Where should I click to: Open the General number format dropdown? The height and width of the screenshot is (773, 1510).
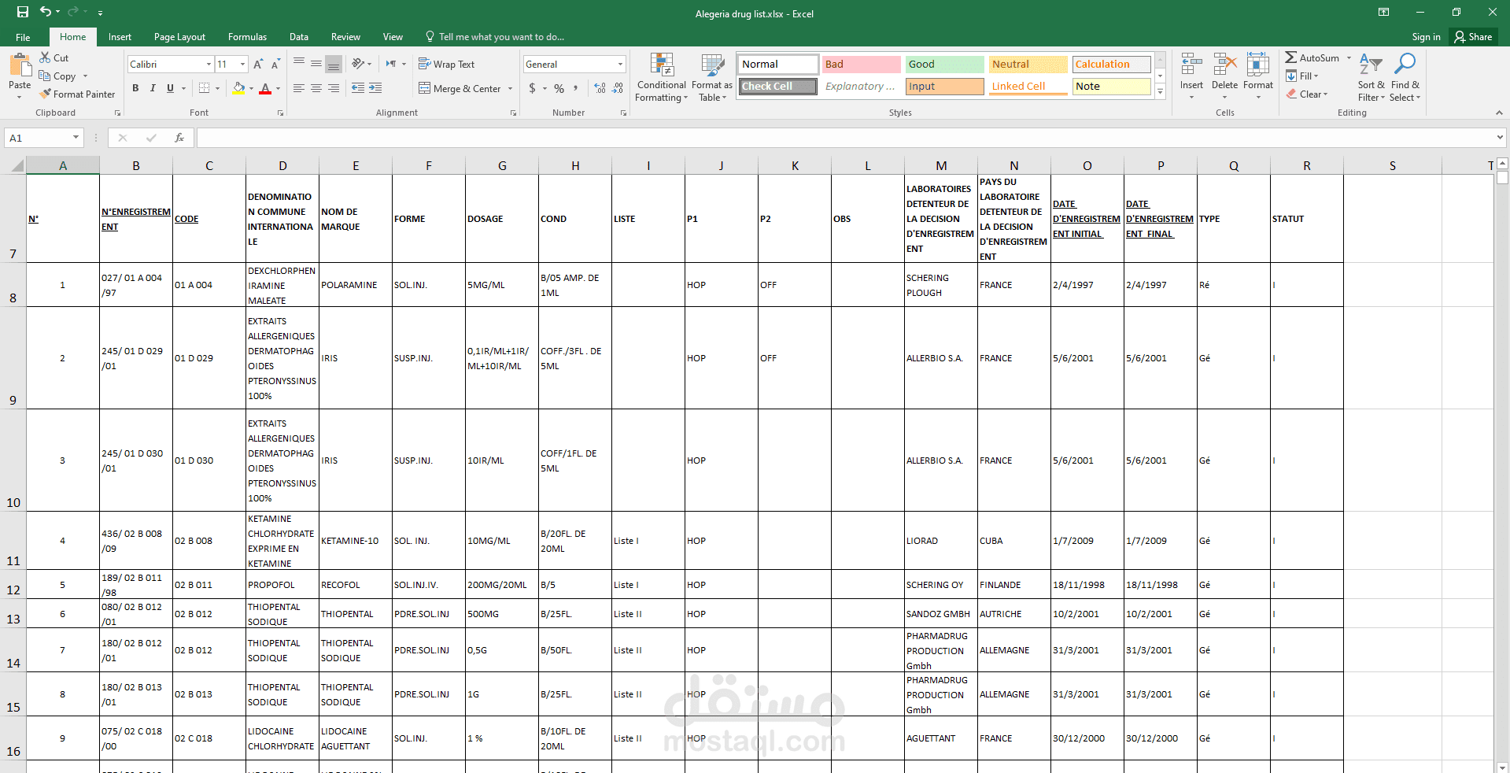tap(620, 64)
